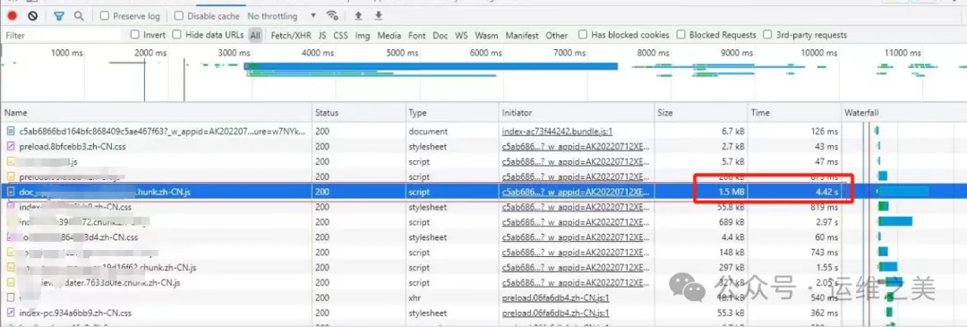Select the highlighted doc chunk.zh-CN.js request
Screen dimensions: 967x327
(105, 192)
